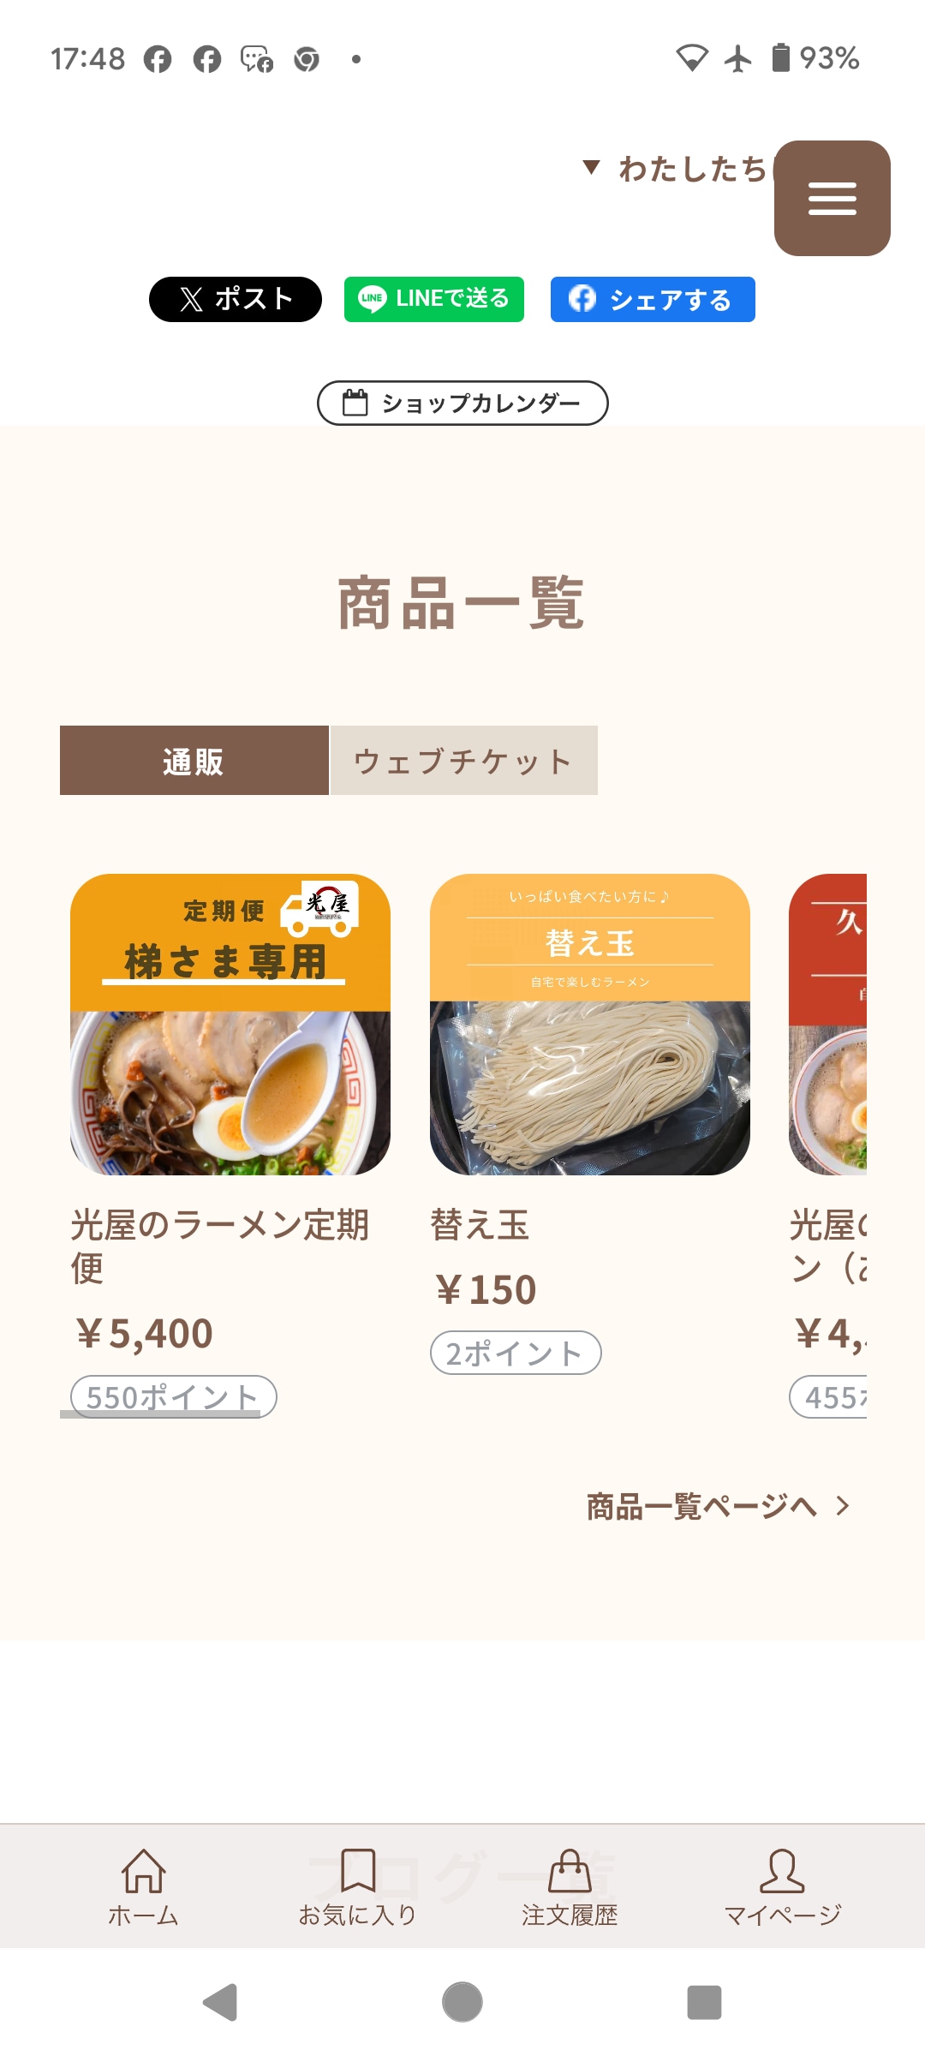Select the 通販 tab
The width and height of the screenshot is (925, 2056).
[194, 761]
